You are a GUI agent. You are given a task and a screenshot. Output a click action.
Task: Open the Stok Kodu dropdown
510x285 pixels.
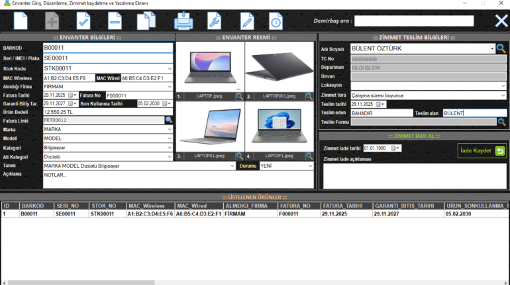[x=170, y=68]
